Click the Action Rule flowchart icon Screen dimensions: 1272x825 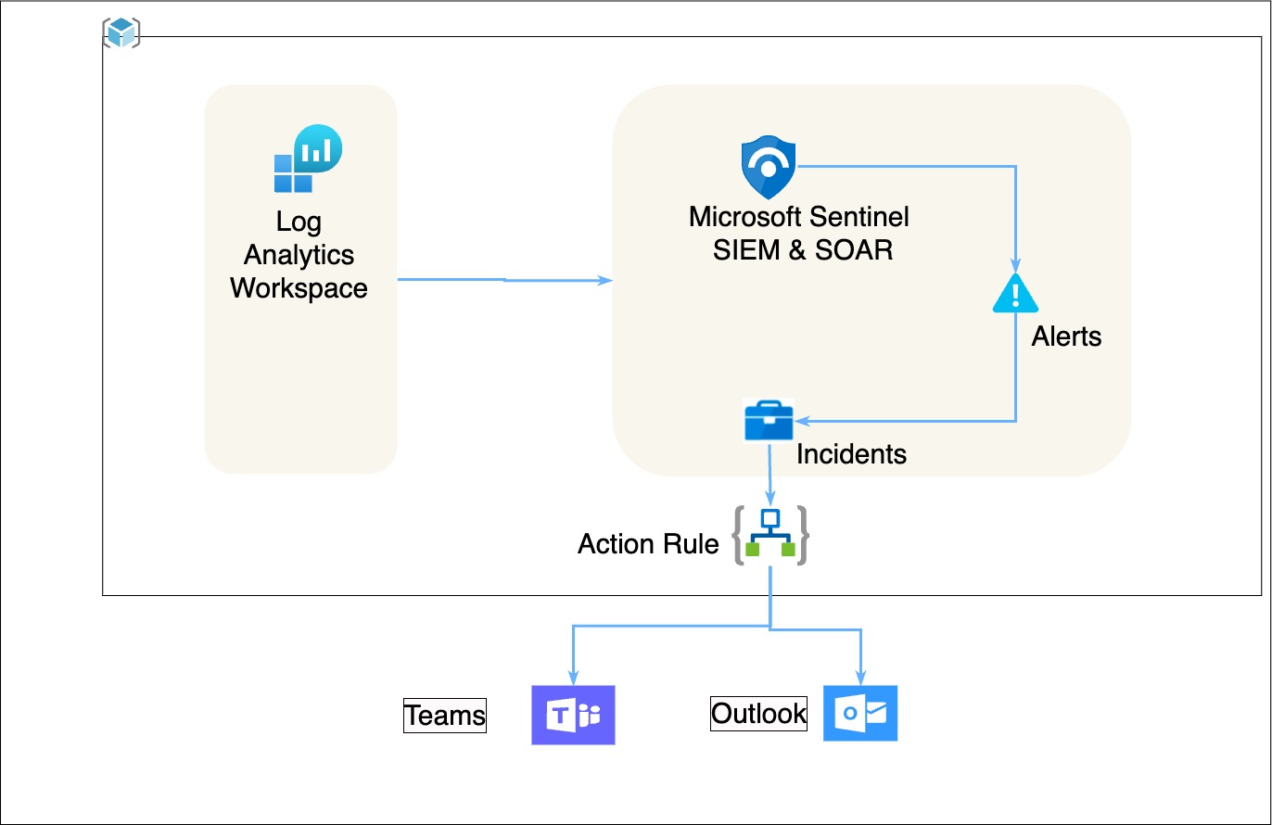(770, 535)
